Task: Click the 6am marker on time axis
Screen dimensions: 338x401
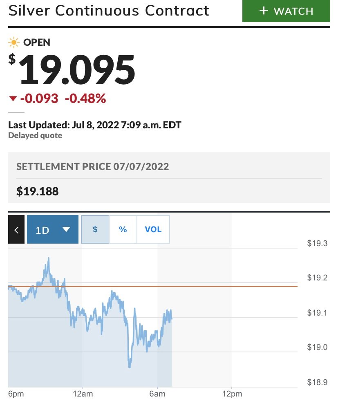Action: click(157, 394)
